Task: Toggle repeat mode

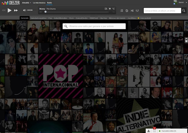Action: click(x=127, y=11)
